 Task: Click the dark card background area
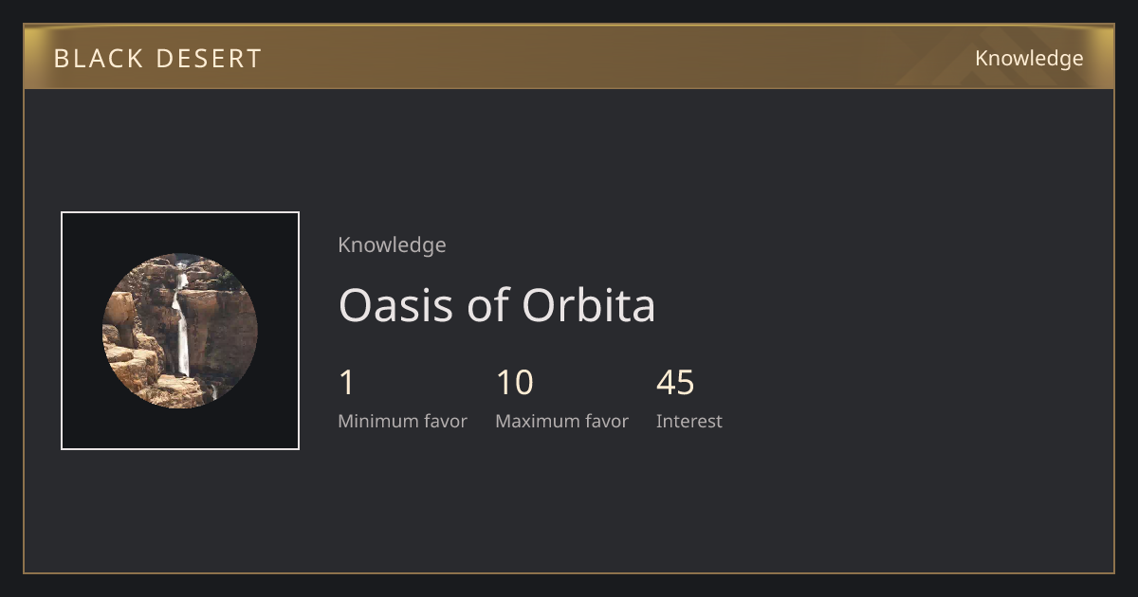(x=853, y=332)
